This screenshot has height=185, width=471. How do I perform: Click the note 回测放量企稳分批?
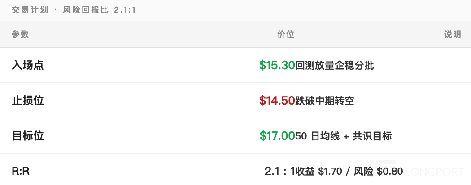(335, 65)
